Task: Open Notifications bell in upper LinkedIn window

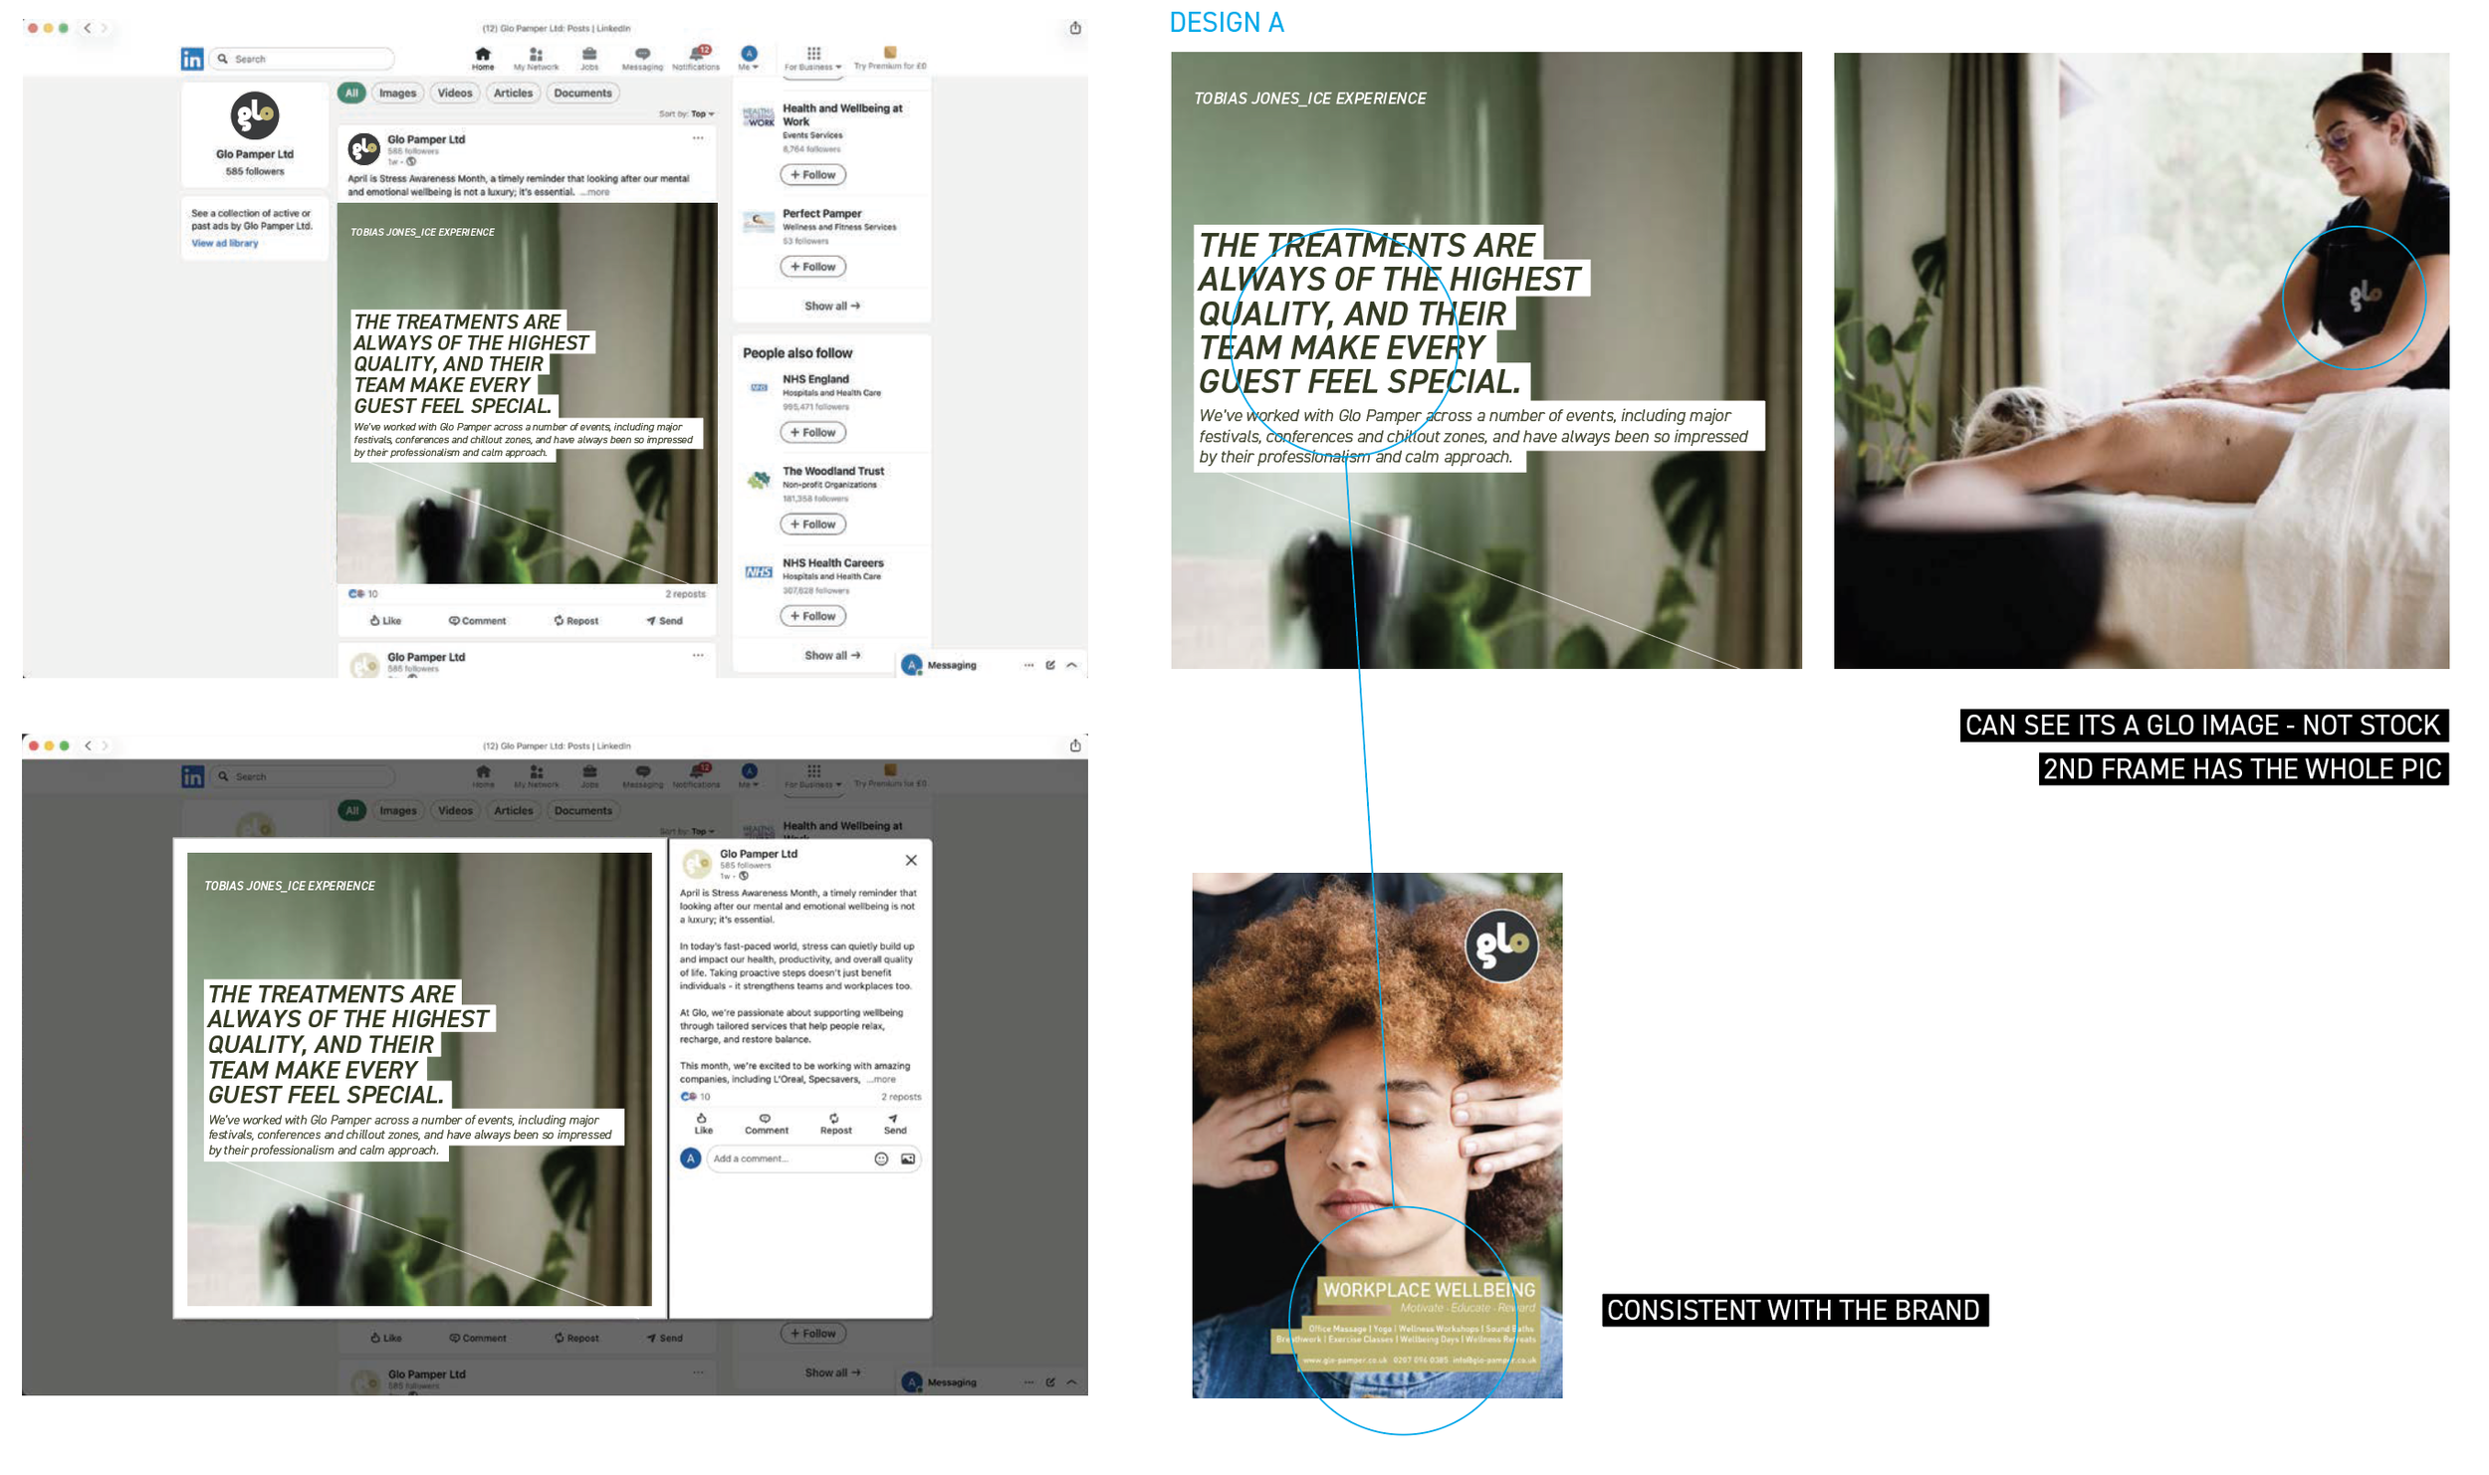Action: [696, 57]
